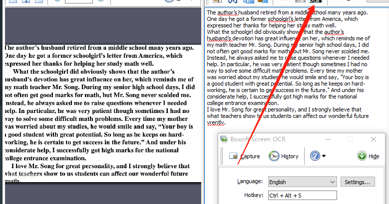
Task: Click the toolbar grip handle left of Capture
Action: tap(222, 156)
